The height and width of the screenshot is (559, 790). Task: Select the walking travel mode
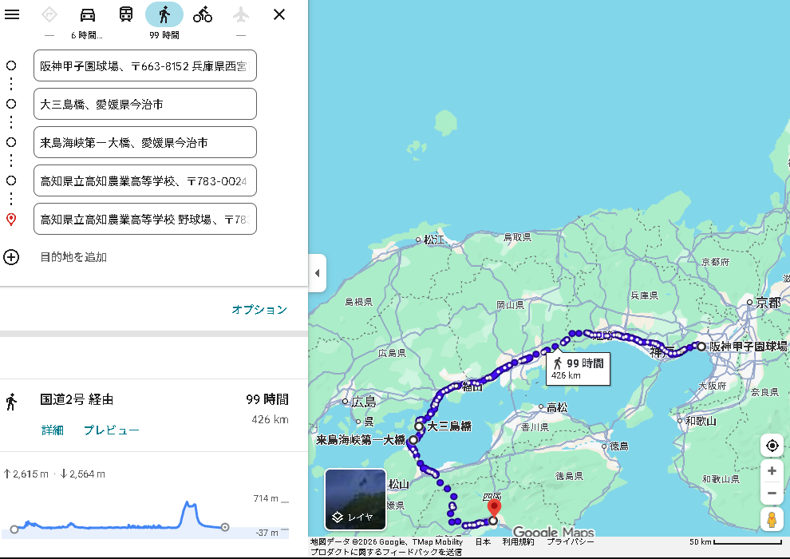pos(164,14)
